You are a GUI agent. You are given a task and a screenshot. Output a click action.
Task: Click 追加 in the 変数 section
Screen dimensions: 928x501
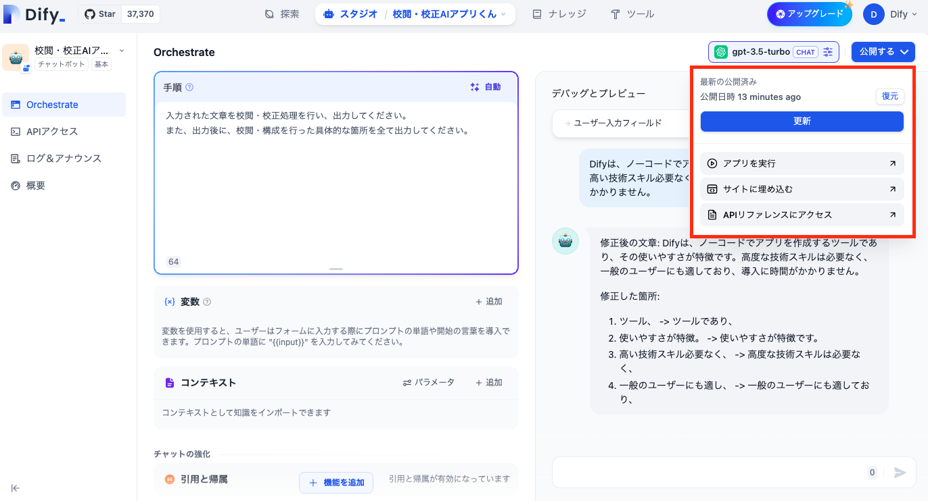489,302
